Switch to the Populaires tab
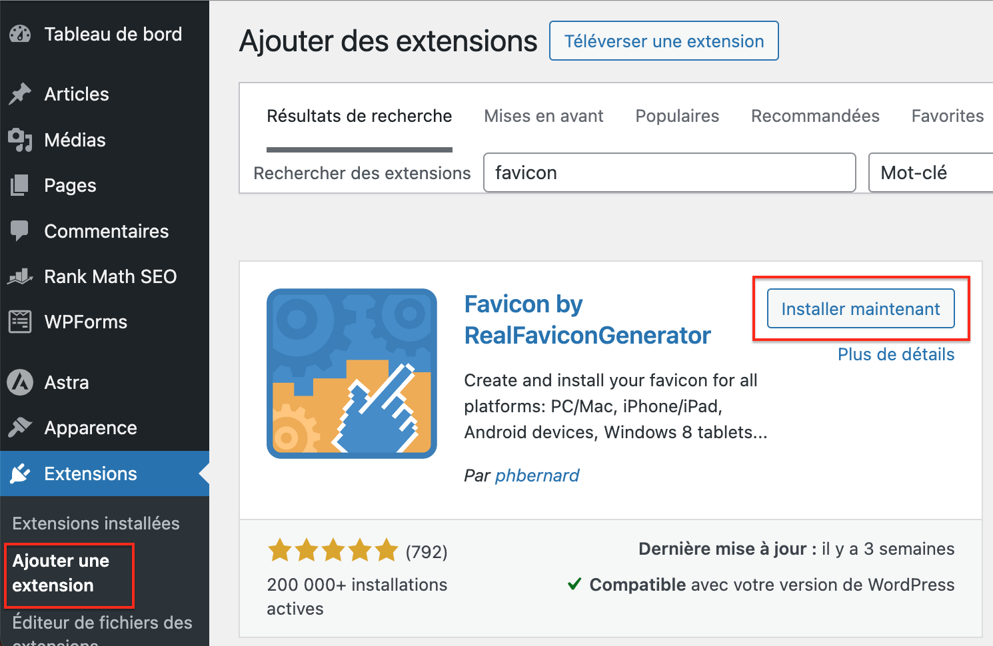The height and width of the screenshot is (646, 993). pyautogui.click(x=677, y=116)
